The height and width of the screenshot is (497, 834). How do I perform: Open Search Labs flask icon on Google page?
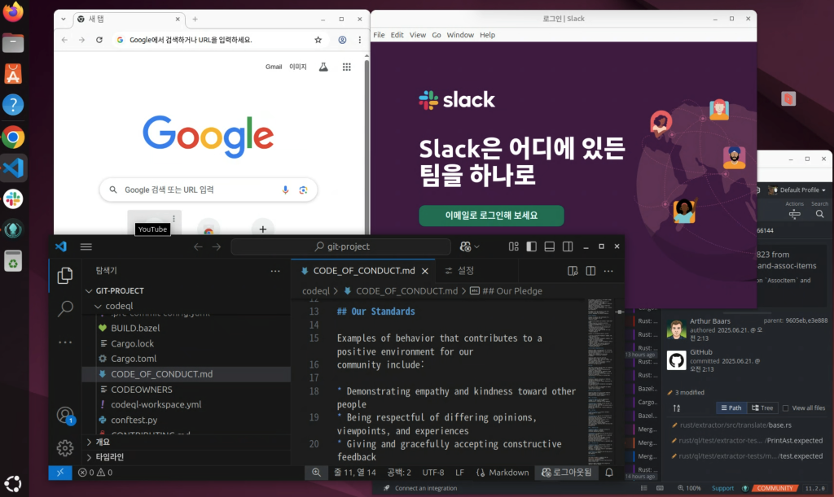pyautogui.click(x=323, y=67)
